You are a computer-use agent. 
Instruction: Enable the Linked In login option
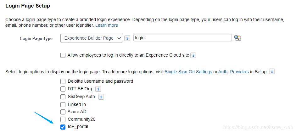[63, 104]
